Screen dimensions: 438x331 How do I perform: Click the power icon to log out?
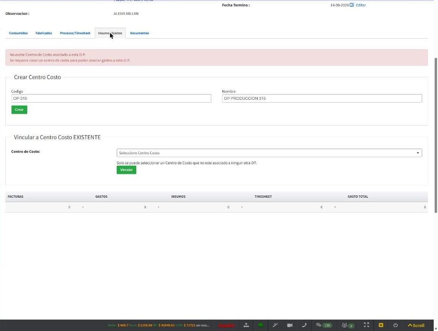pyautogui.click(x=395, y=325)
